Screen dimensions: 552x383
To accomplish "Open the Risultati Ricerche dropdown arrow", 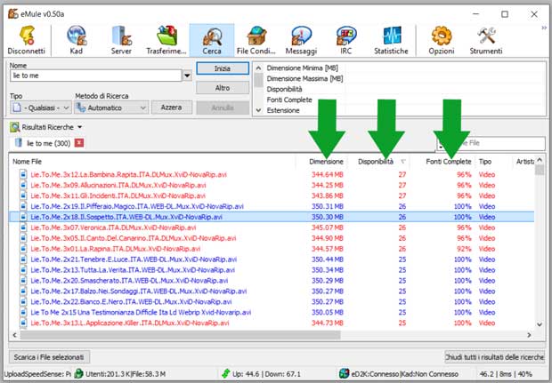I will (x=80, y=127).
